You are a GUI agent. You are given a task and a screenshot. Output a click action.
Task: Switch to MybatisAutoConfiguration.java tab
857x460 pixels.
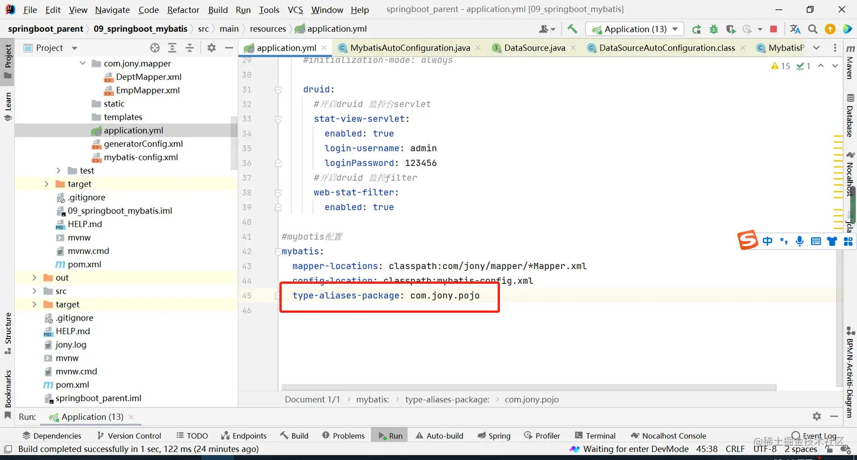tap(410, 48)
